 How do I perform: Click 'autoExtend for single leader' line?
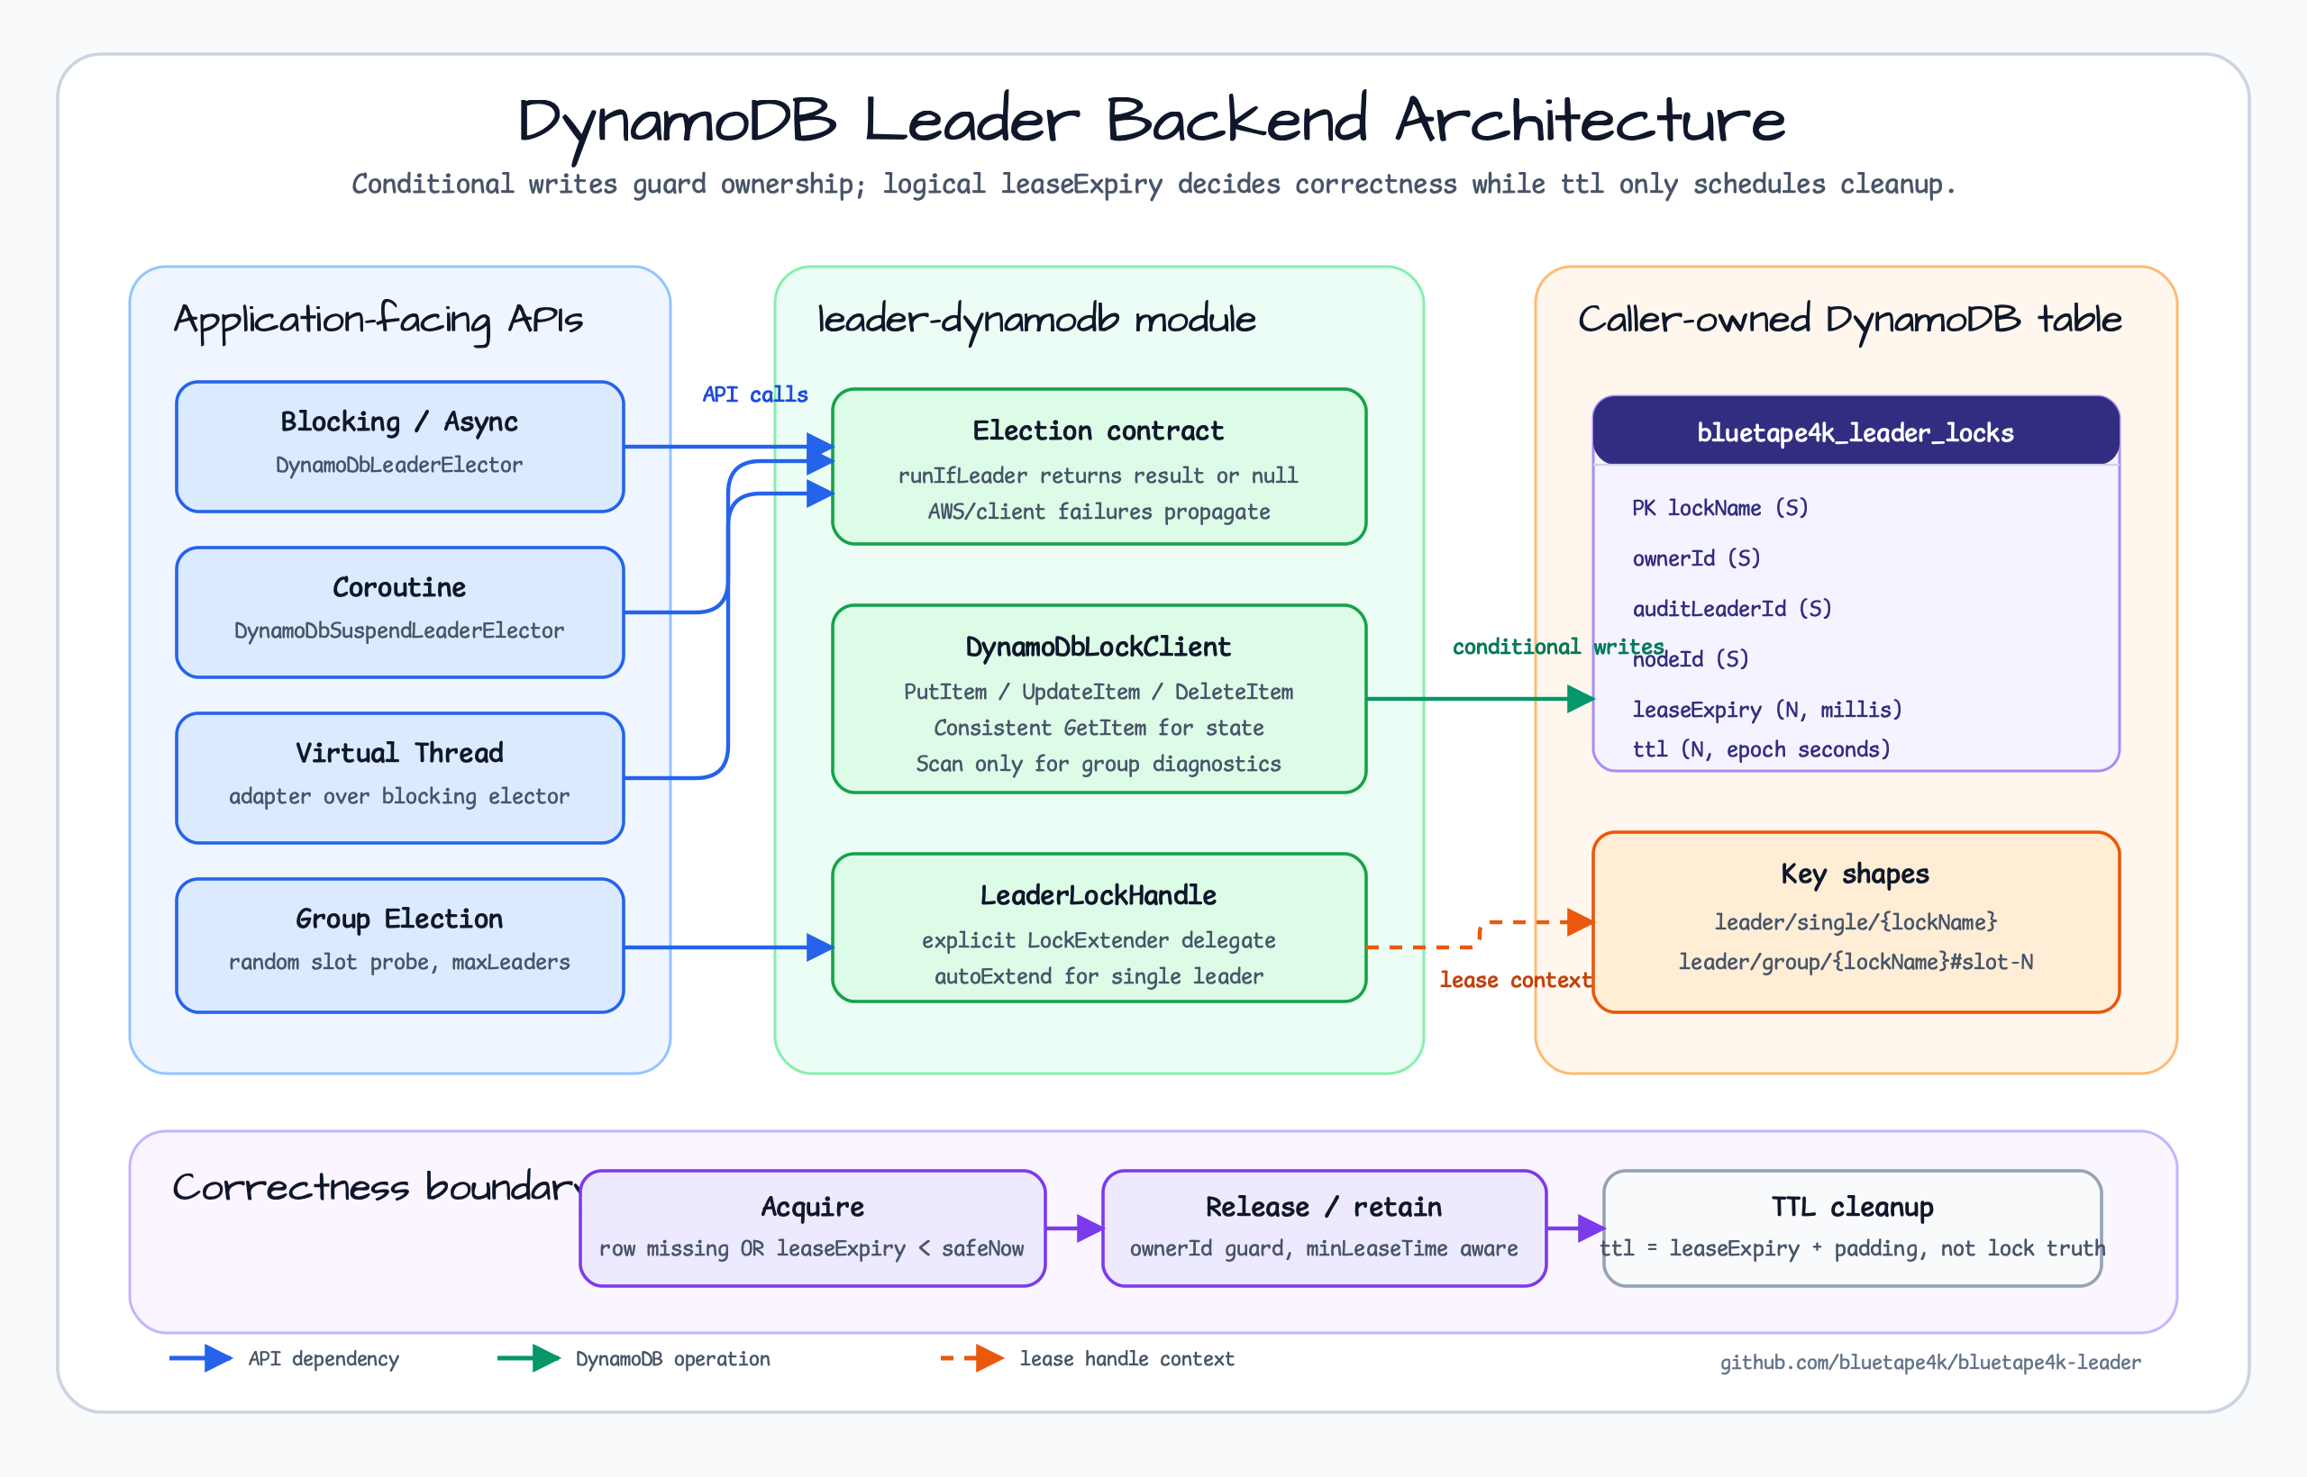[x=1098, y=976]
